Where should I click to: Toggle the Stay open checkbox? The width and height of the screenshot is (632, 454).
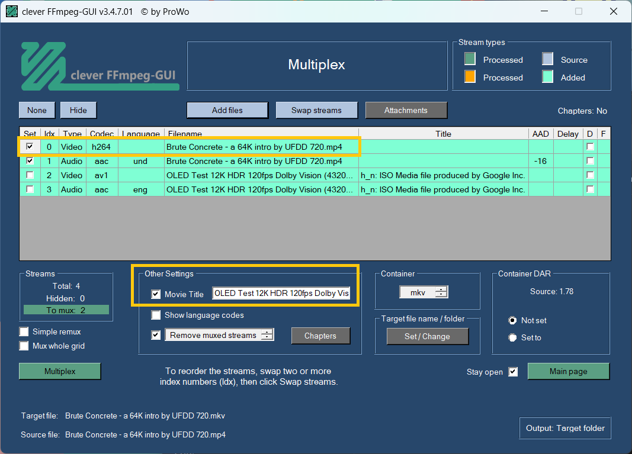point(513,372)
